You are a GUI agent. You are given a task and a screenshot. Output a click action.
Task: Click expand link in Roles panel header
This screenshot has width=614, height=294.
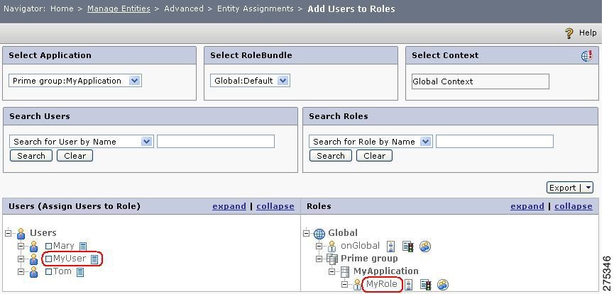click(527, 206)
